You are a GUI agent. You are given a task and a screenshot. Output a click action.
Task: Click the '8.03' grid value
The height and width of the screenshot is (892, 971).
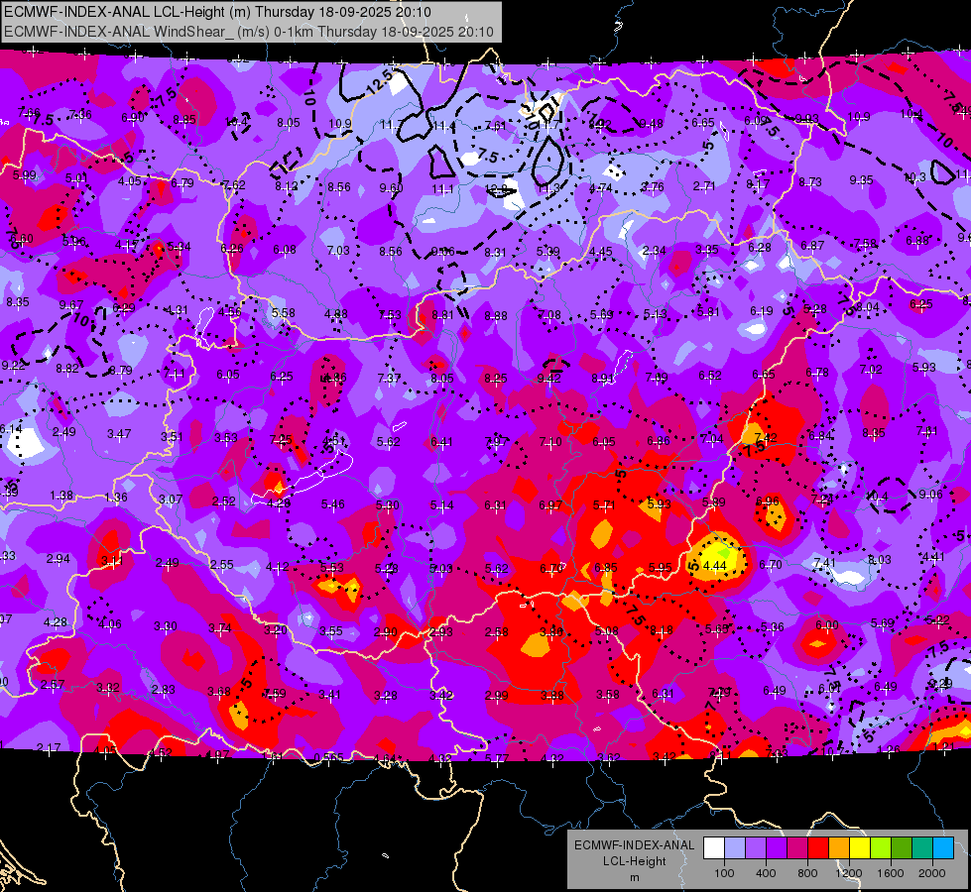(x=880, y=560)
